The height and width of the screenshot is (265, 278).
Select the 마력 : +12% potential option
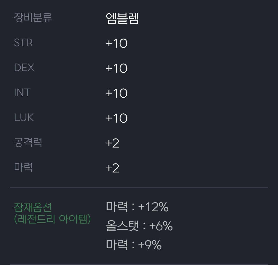pyautogui.click(x=137, y=207)
